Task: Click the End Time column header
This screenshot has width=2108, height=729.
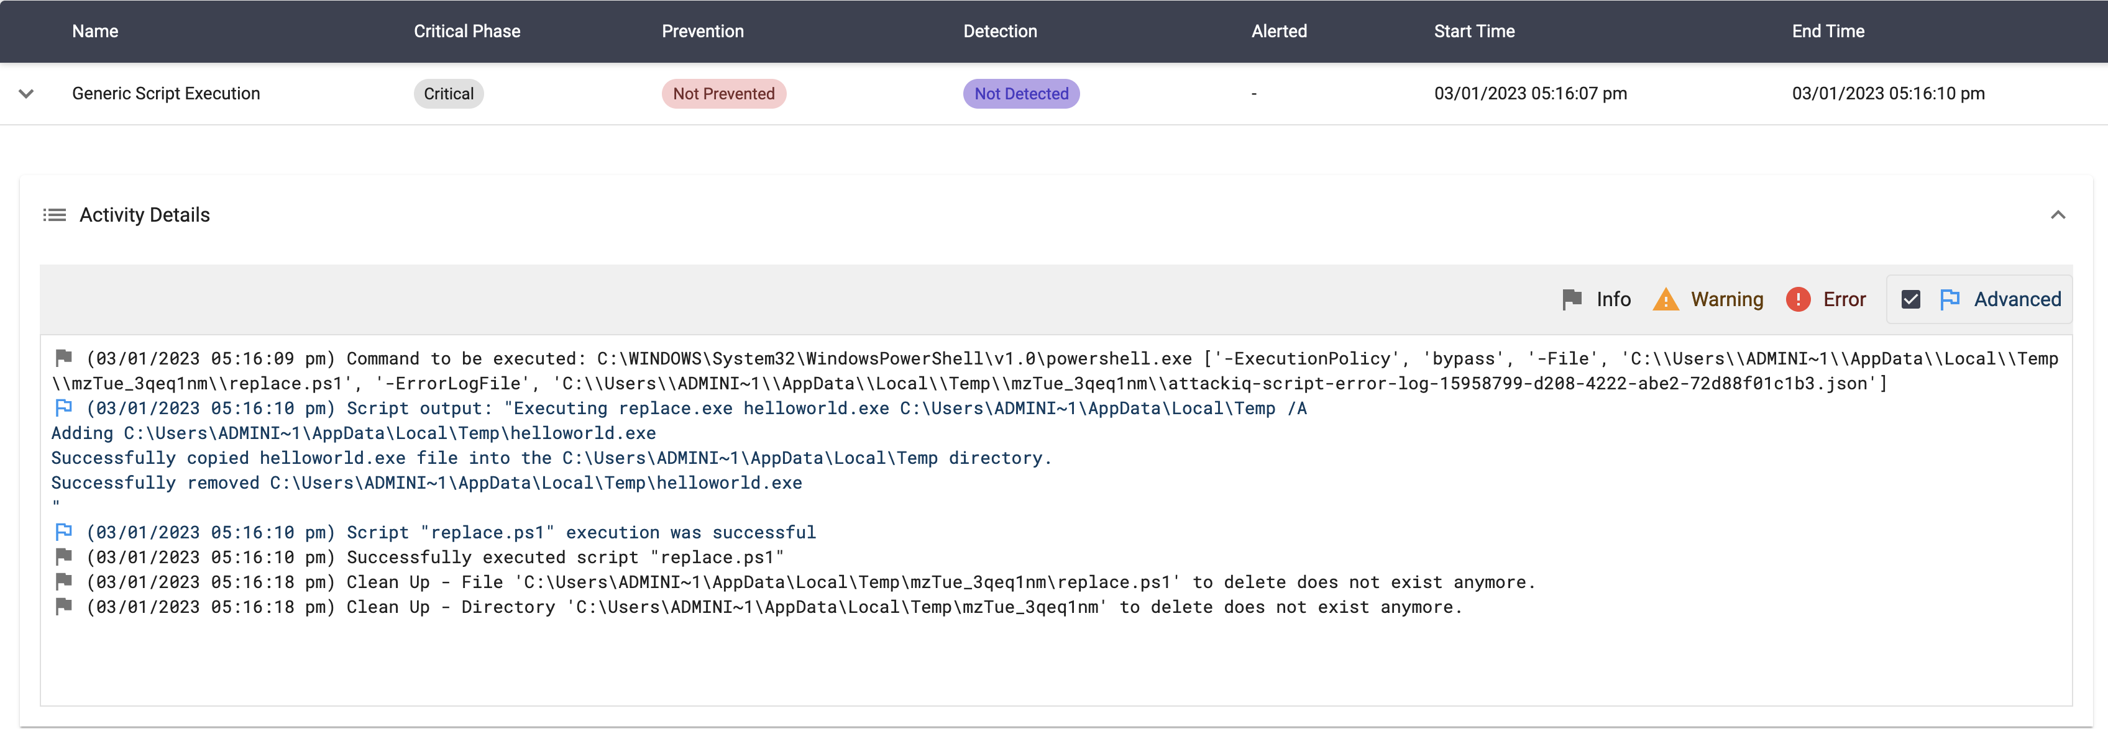Action: point(1827,31)
